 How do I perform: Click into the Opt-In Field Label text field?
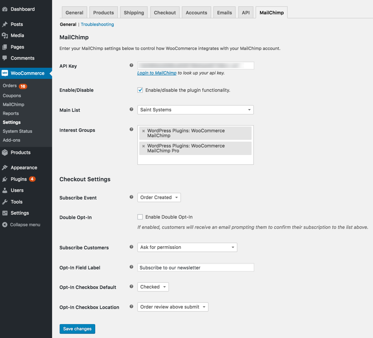coord(196,268)
